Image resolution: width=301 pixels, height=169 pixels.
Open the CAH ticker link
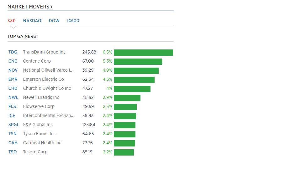[13, 143]
